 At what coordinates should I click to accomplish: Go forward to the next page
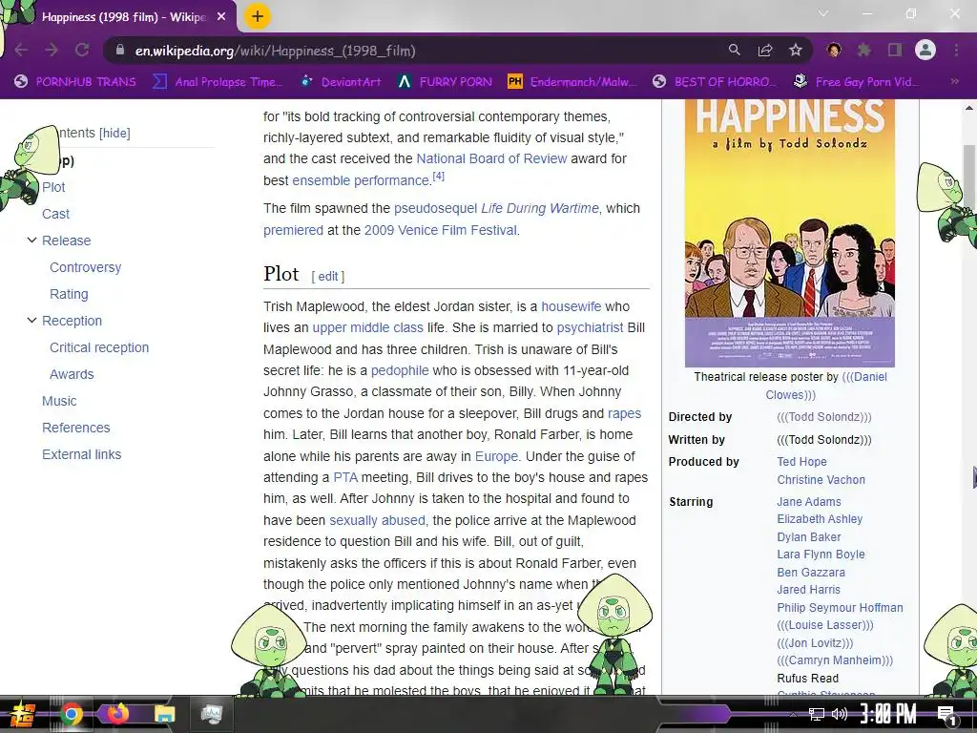52,51
